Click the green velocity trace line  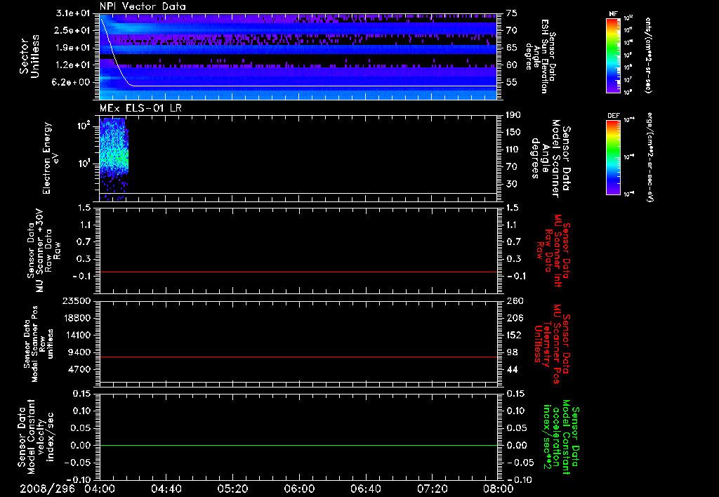point(298,445)
